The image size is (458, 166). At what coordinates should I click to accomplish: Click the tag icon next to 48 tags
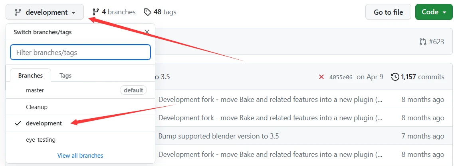click(x=148, y=12)
